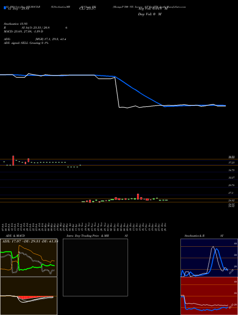Click the 37.27 price axis label

232,163
